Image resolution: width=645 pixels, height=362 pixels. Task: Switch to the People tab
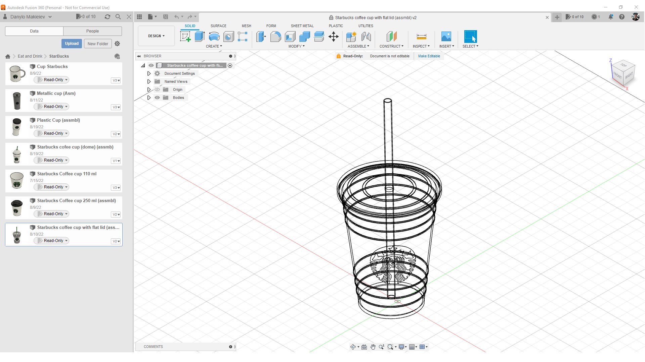pos(92,31)
